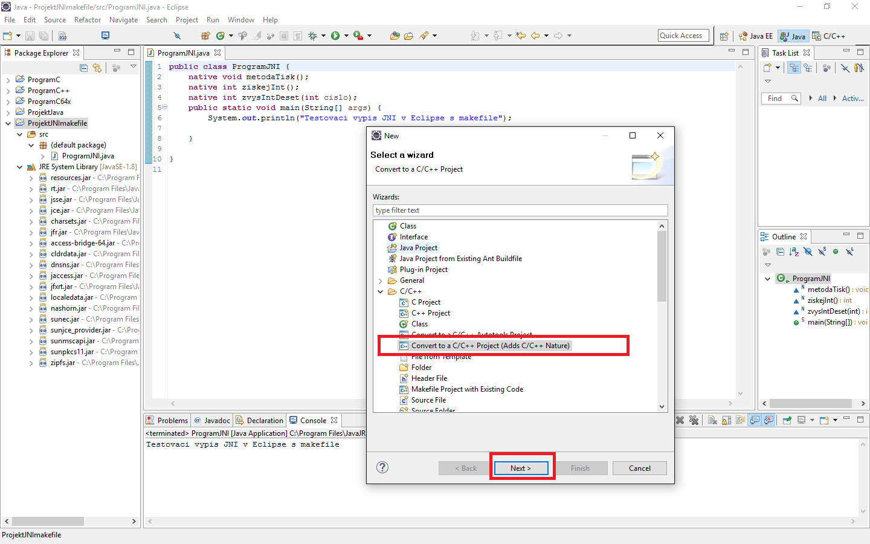Click the wizard filter text field
The image size is (870, 544).
[520, 210]
